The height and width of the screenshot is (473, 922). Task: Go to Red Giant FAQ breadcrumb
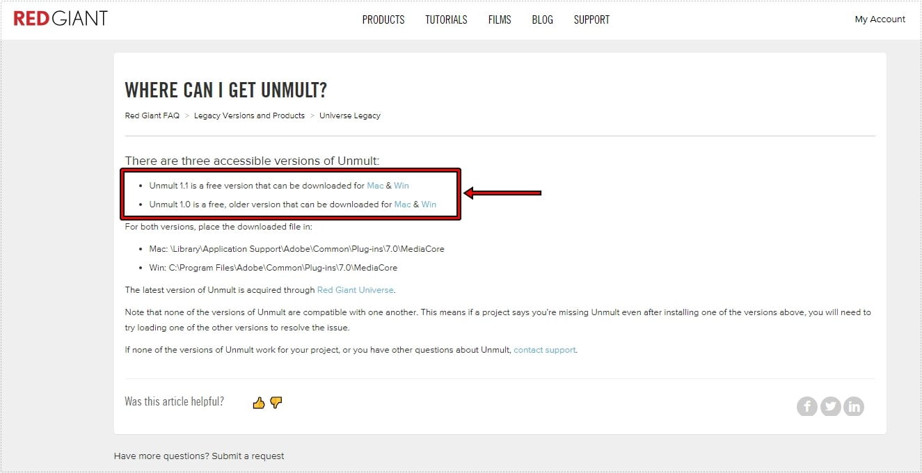point(152,115)
